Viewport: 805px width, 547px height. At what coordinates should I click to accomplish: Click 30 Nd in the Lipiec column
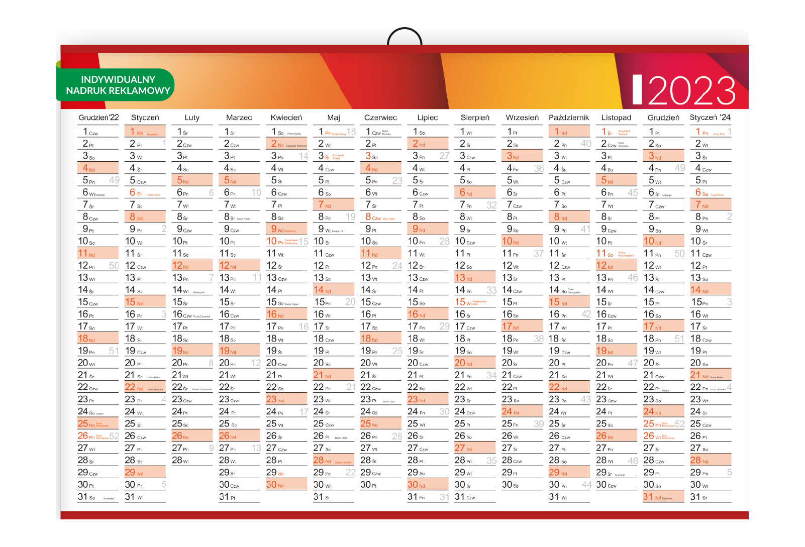pos(428,485)
